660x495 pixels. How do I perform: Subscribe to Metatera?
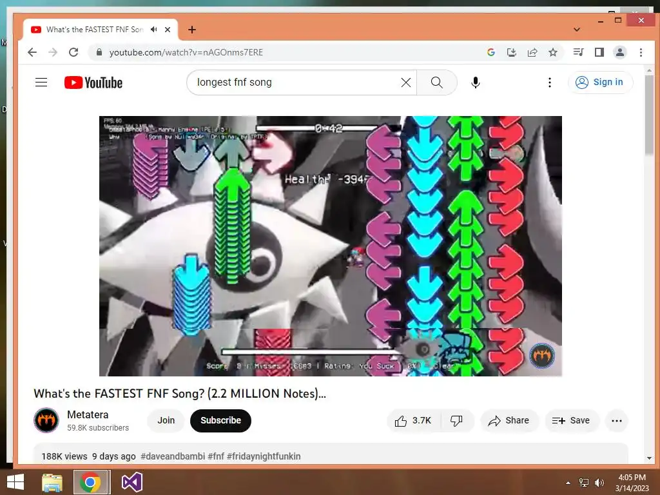(x=220, y=420)
